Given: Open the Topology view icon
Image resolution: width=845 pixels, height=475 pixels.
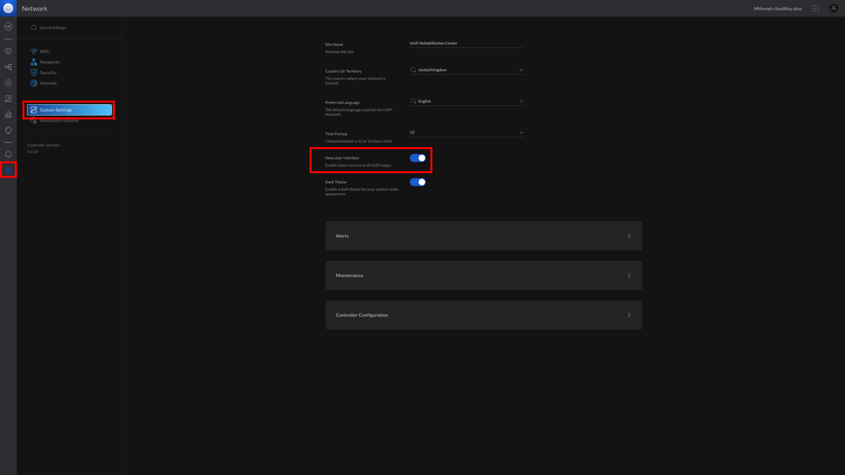Looking at the screenshot, I should point(8,66).
